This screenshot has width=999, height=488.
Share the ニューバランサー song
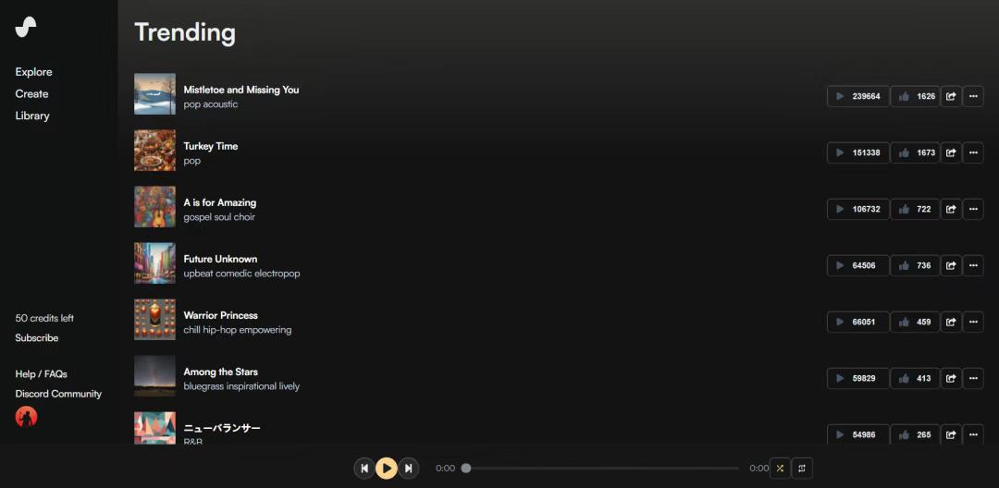(951, 434)
